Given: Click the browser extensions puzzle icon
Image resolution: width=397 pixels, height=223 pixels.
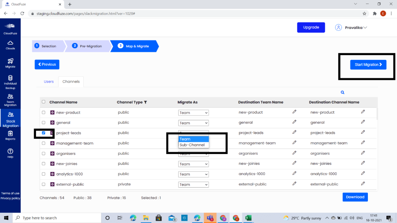Looking at the screenshot, I should pos(375,14).
